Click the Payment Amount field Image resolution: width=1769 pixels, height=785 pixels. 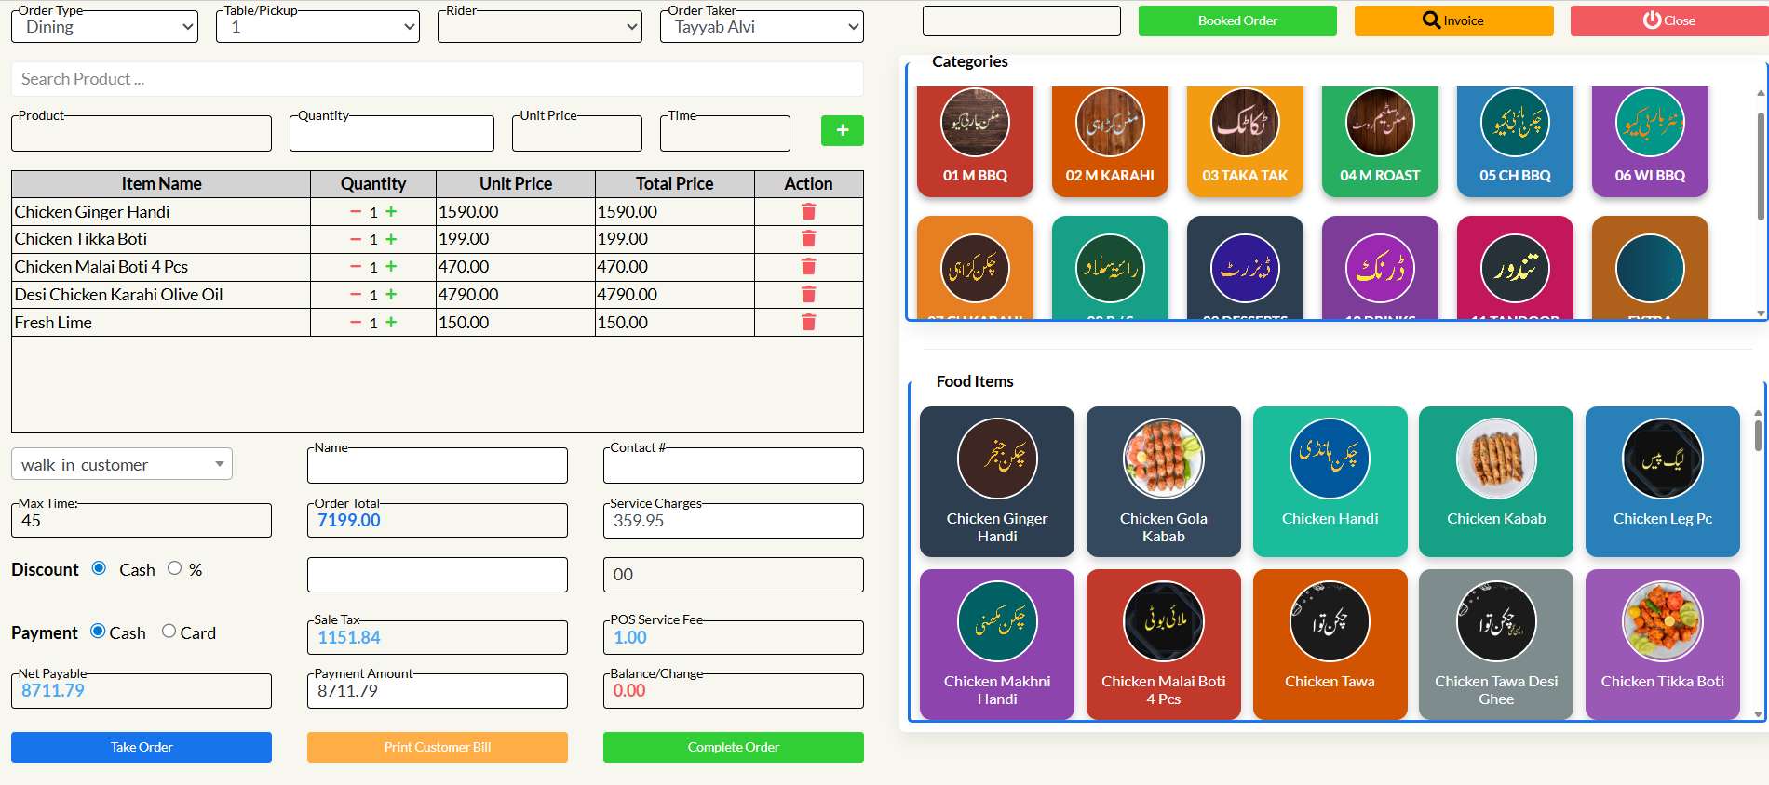coord(438,691)
